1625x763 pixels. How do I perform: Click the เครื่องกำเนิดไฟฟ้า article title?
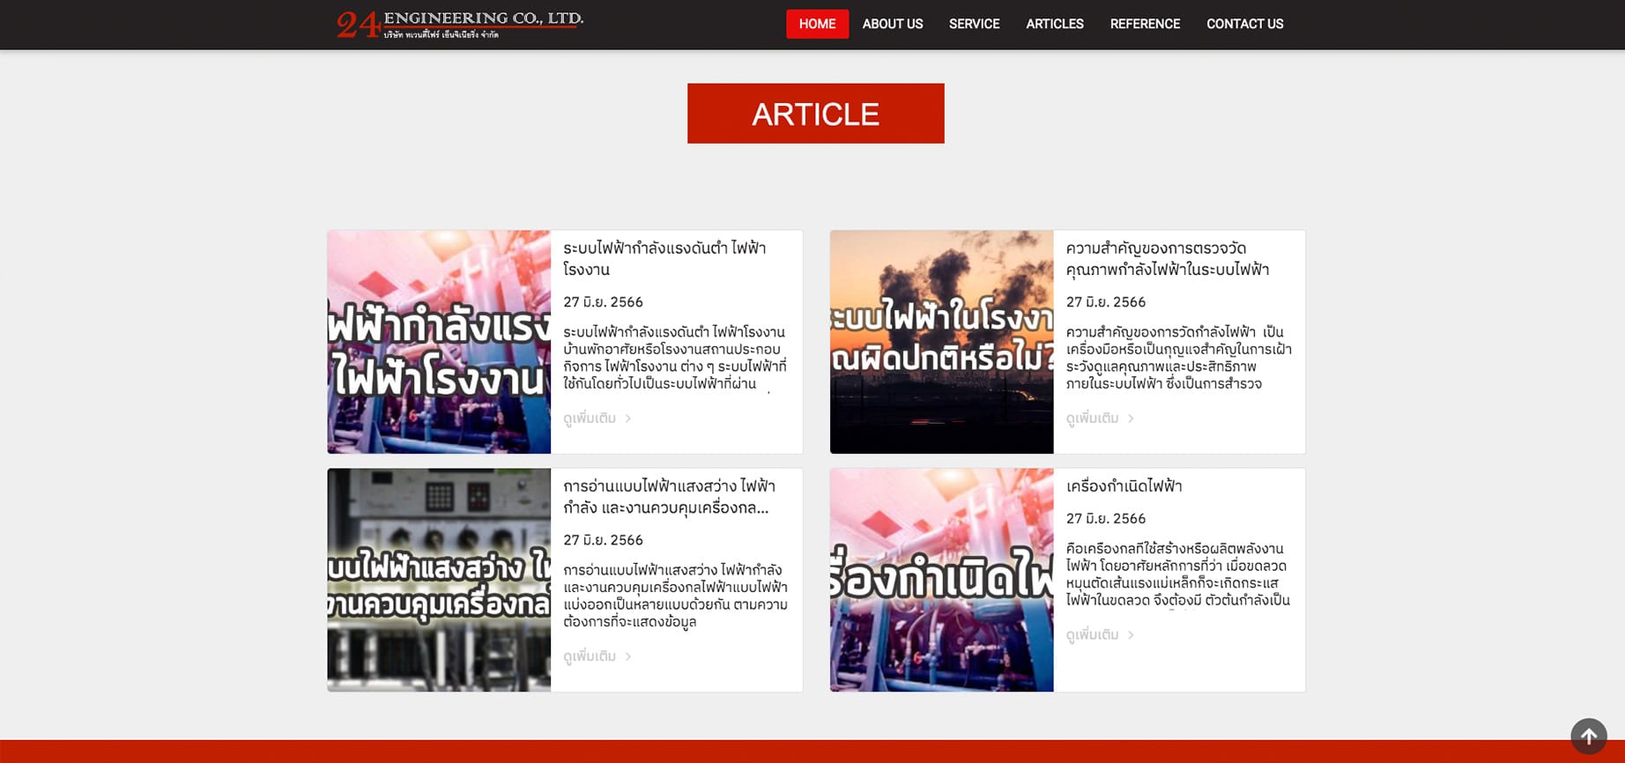click(x=1124, y=486)
